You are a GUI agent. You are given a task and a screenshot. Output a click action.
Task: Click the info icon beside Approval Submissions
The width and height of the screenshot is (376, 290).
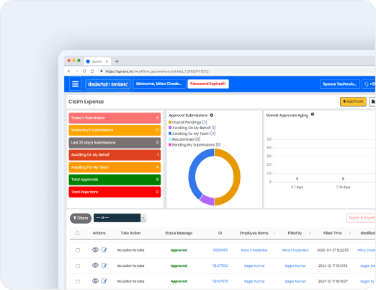212,115
